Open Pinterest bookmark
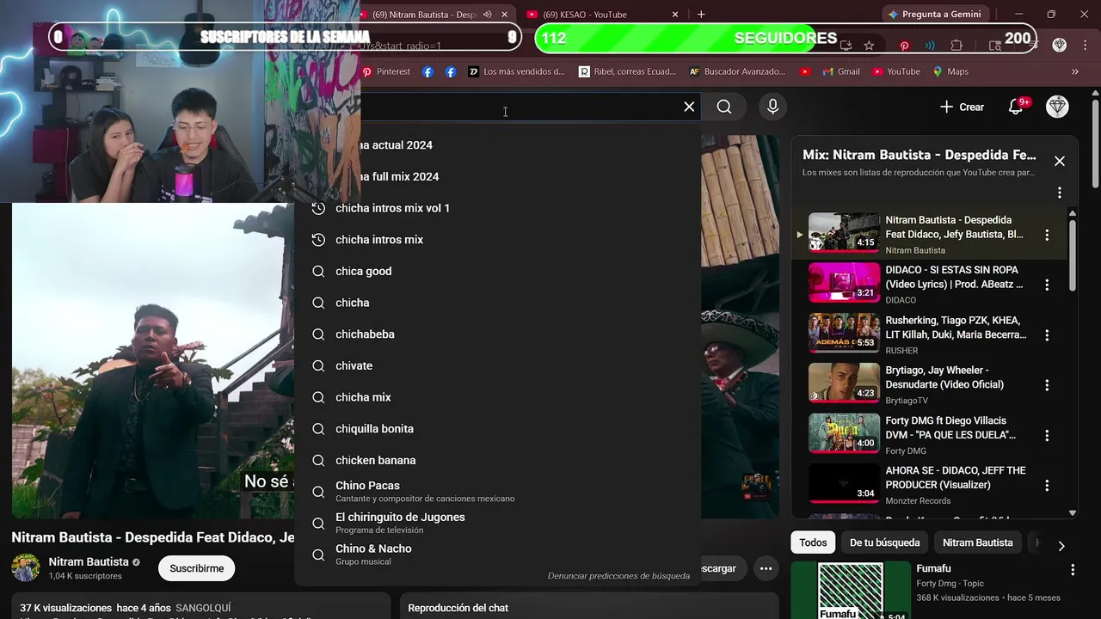 (x=386, y=71)
